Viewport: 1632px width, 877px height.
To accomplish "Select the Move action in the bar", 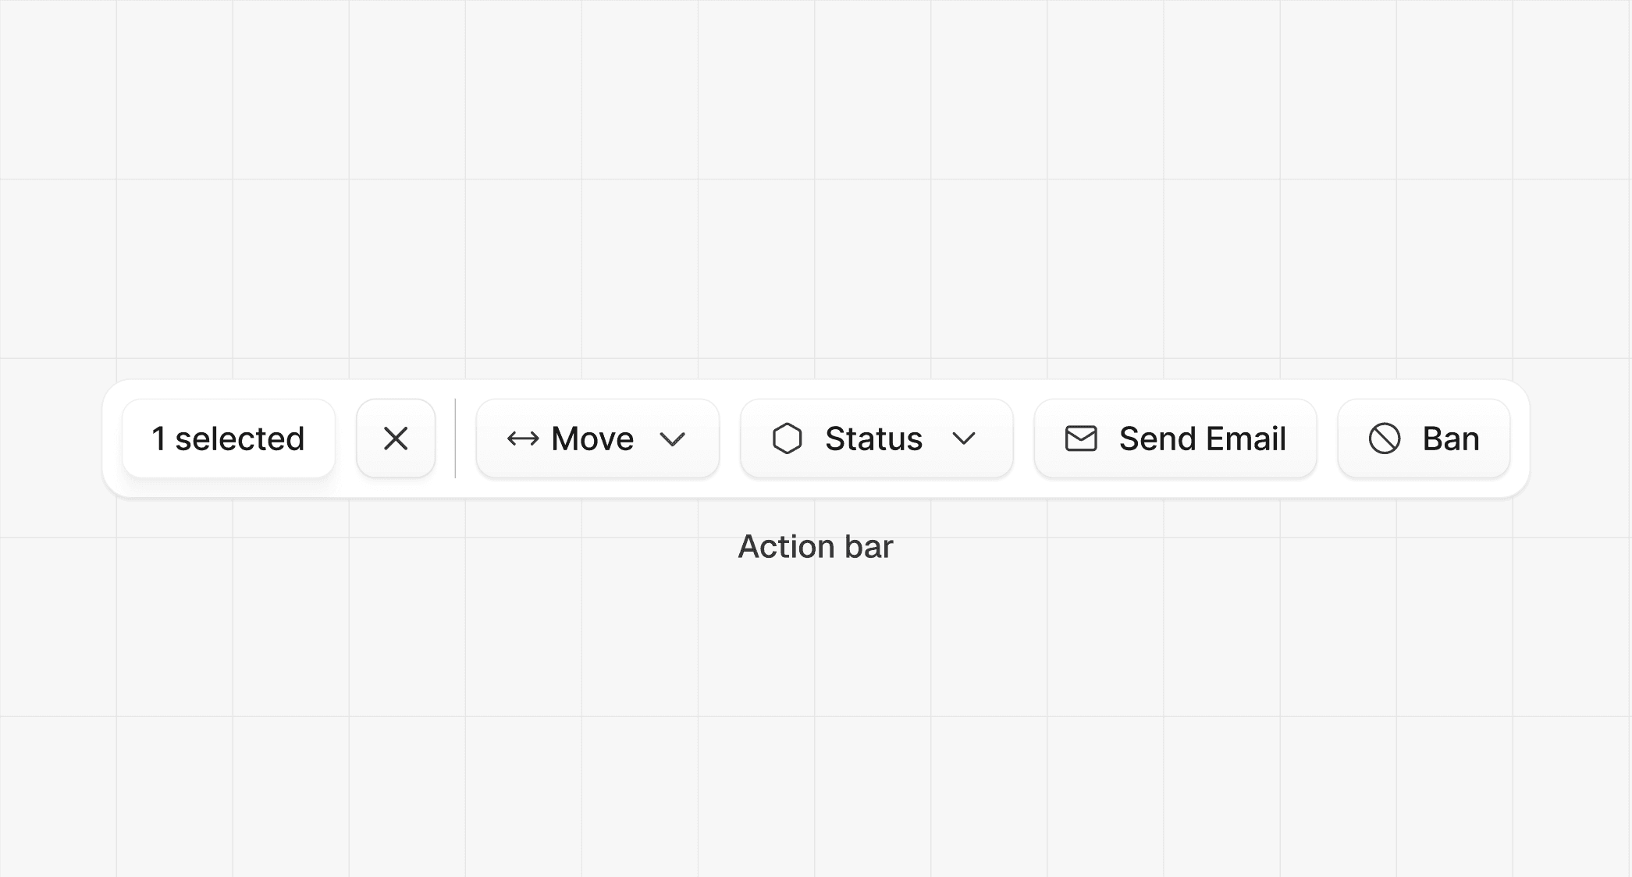I will coord(597,438).
